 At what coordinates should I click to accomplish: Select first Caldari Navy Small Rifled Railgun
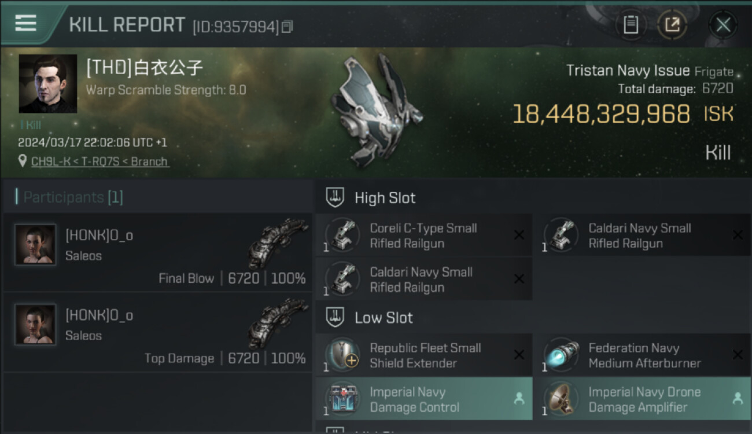(642, 236)
